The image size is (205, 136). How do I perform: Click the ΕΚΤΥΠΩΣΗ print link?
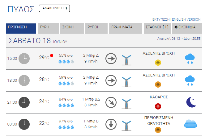tap(161, 19)
